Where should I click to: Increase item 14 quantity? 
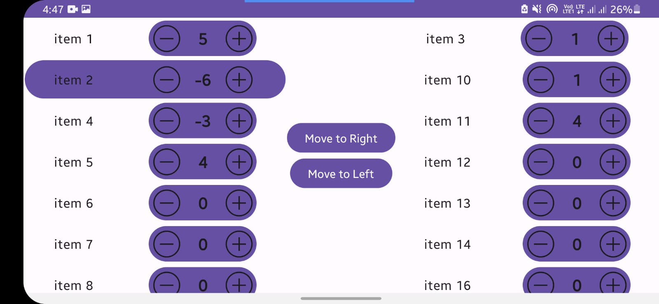[x=613, y=245]
